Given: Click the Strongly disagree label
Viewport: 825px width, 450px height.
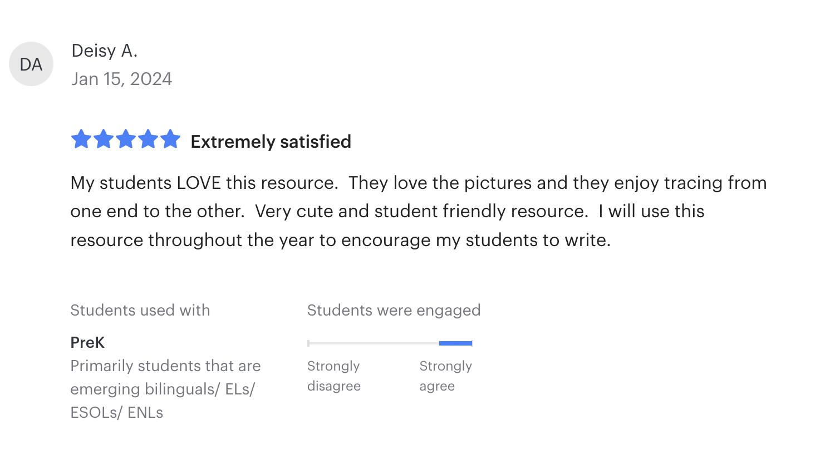Looking at the screenshot, I should [333, 376].
